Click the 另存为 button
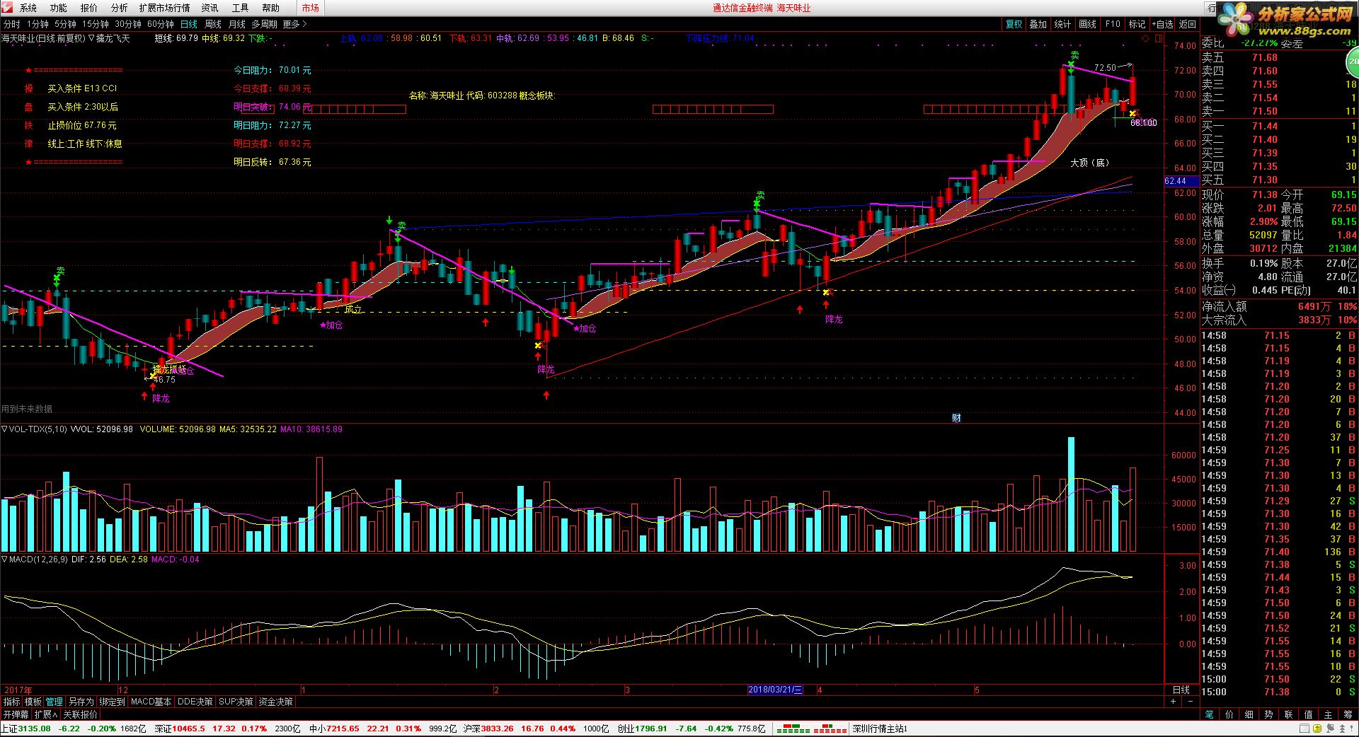Viewport: 1359px width, 737px height. click(81, 702)
